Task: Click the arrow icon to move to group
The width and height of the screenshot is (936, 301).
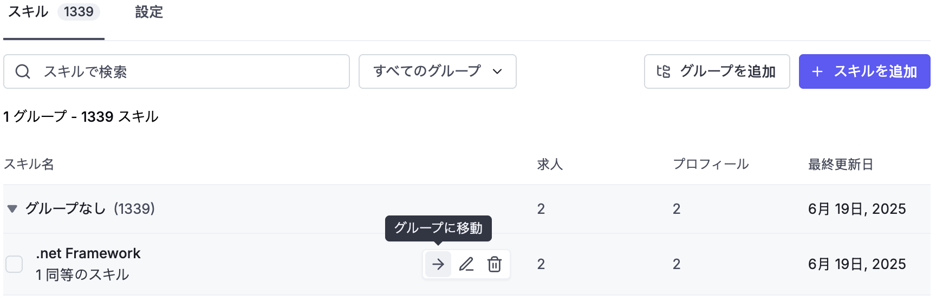Action: 438,264
